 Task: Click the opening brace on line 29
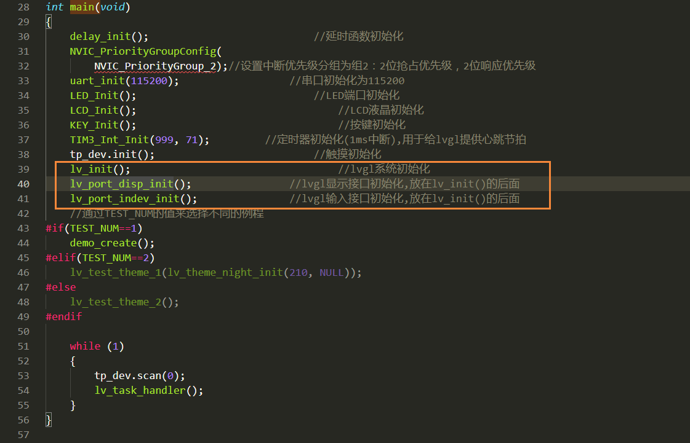49,22
